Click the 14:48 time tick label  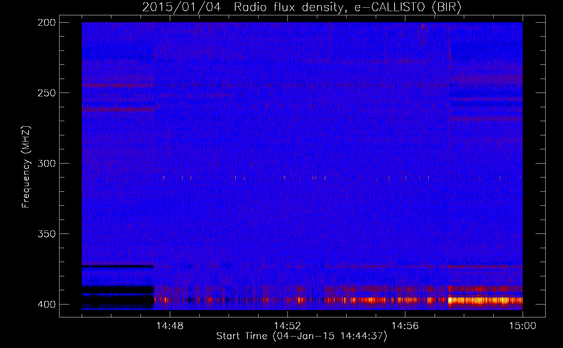170,326
